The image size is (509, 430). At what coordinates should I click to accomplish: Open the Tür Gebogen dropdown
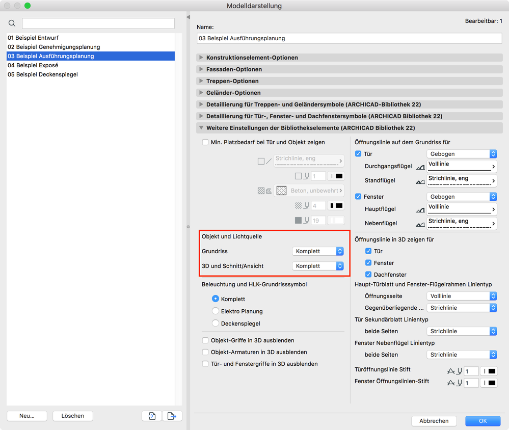(462, 154)
